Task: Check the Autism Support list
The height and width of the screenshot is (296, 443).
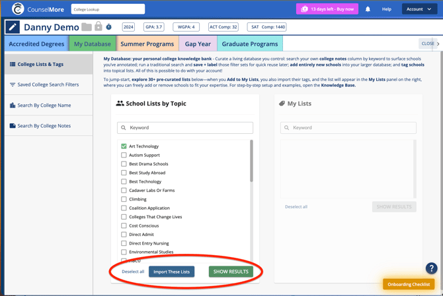Action: click(124, 155)
